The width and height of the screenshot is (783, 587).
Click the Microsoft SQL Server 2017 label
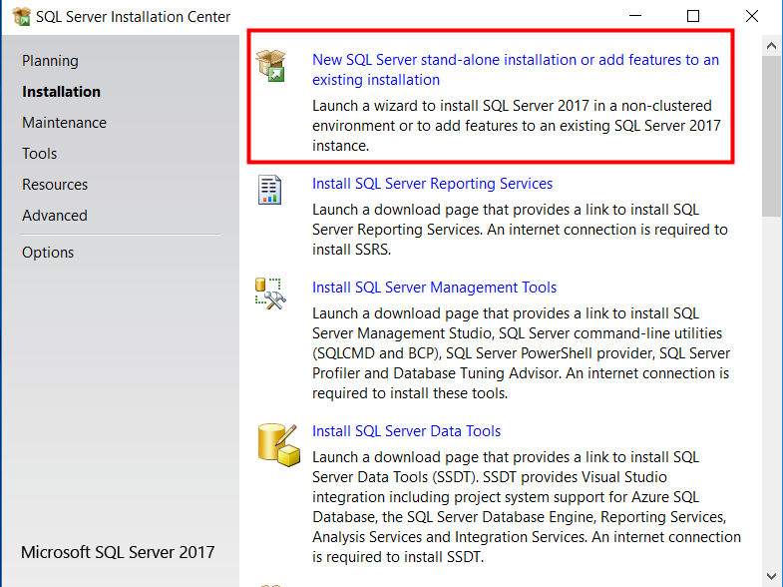(x=118, y=552)
